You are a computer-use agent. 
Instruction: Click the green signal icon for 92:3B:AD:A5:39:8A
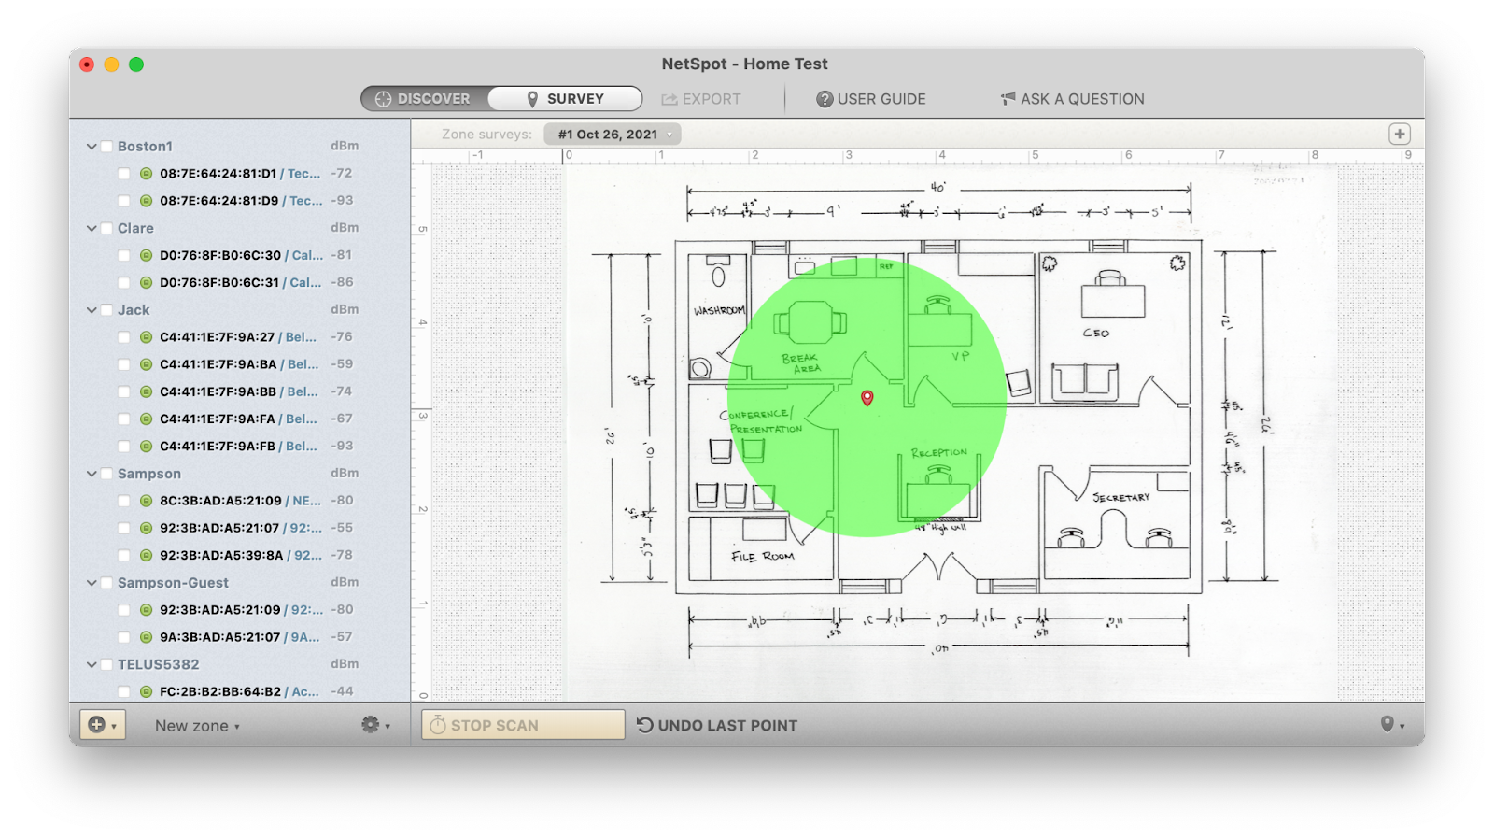click(146, 555)
